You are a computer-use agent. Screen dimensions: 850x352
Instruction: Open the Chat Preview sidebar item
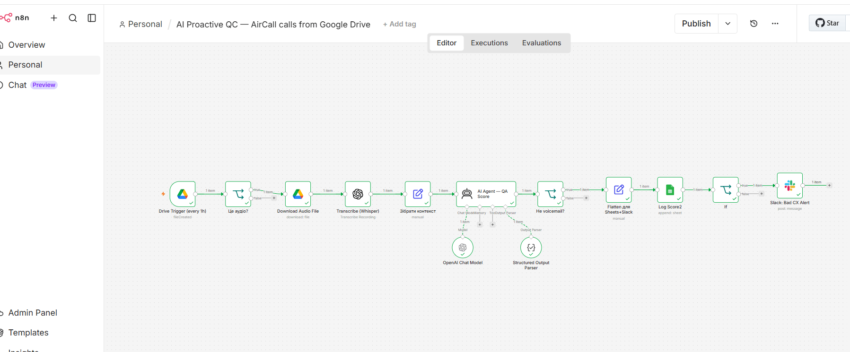click(49, 85)
